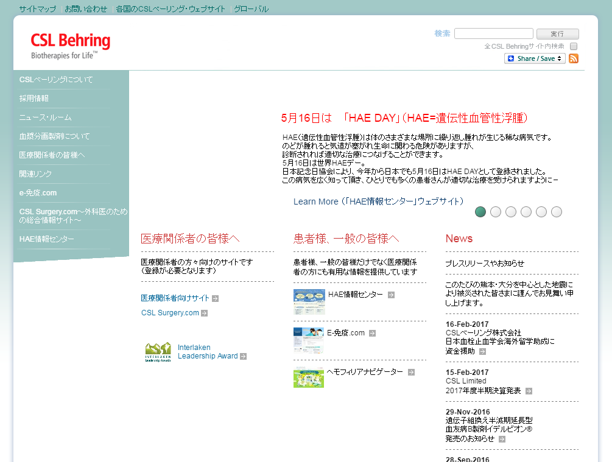The width and height of the screenshot is (612, 462).
Task: Select the sixth carousel dot
Action: click(557, 212)
